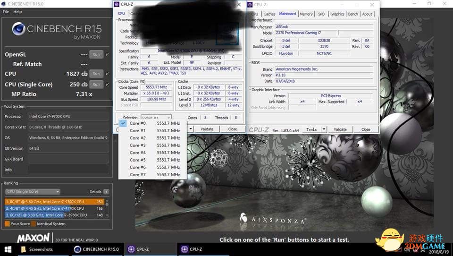The height and width of the screenshot is (256, 453).
Task: Expand the Tools dropdown arrow in right CPU-Z
Action: (x=324, y=129)
